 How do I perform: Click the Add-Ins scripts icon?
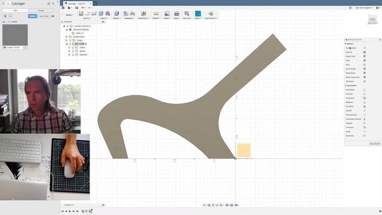click(187, 14)
